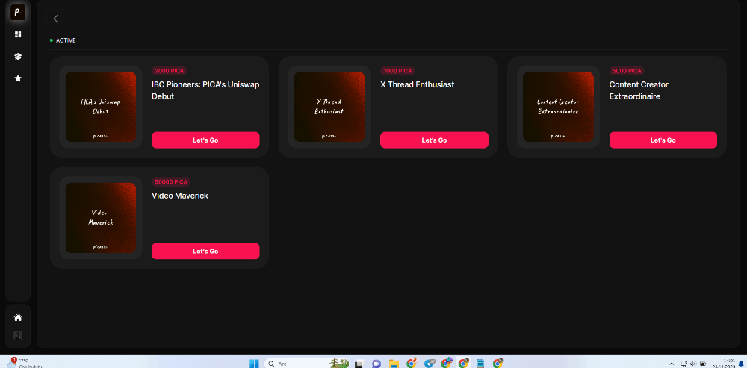Click Let's Go for X Thread Enthusiast
Screen dimensions: 747x368
(x=434, y=140)
